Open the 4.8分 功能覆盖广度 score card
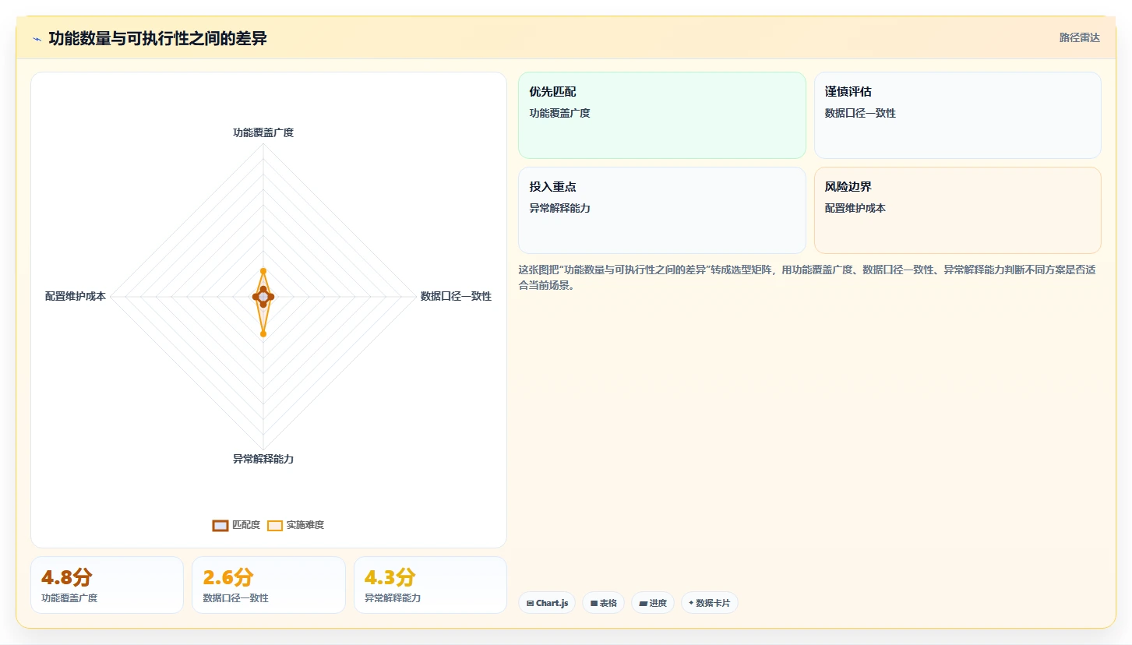The height and width of the screenshot is (645, 1132). [x=107, y=585]
